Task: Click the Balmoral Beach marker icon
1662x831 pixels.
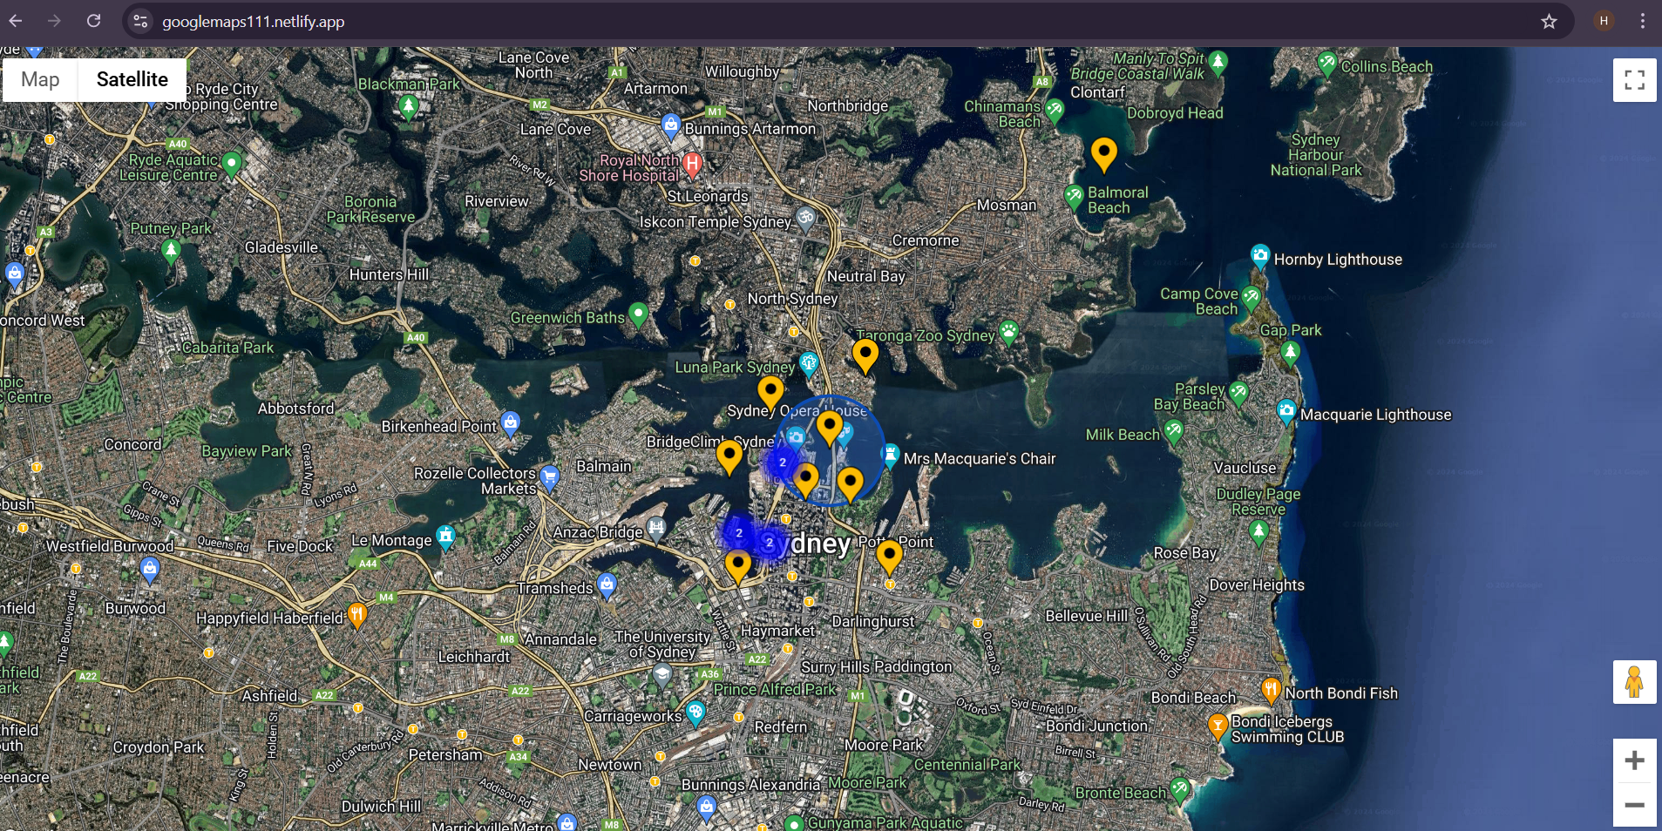Action: [1074, 197]
